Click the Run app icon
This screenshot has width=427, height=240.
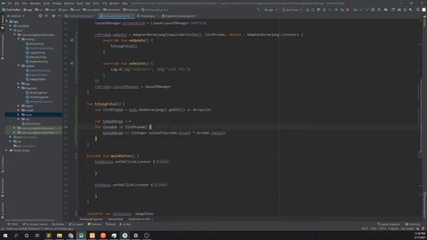tap(308, 9)
